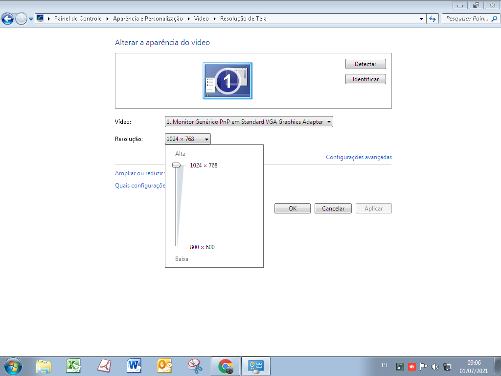Open the Painel de Controle breadcrumb
501x376 pixels.
click(x=78, y=19)
